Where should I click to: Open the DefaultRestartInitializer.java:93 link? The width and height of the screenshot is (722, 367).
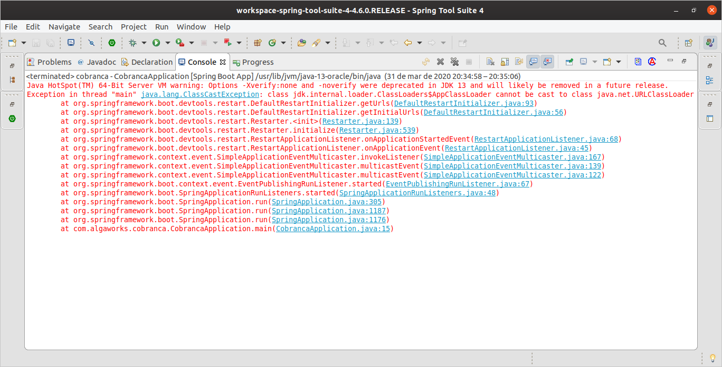[464, 103]
